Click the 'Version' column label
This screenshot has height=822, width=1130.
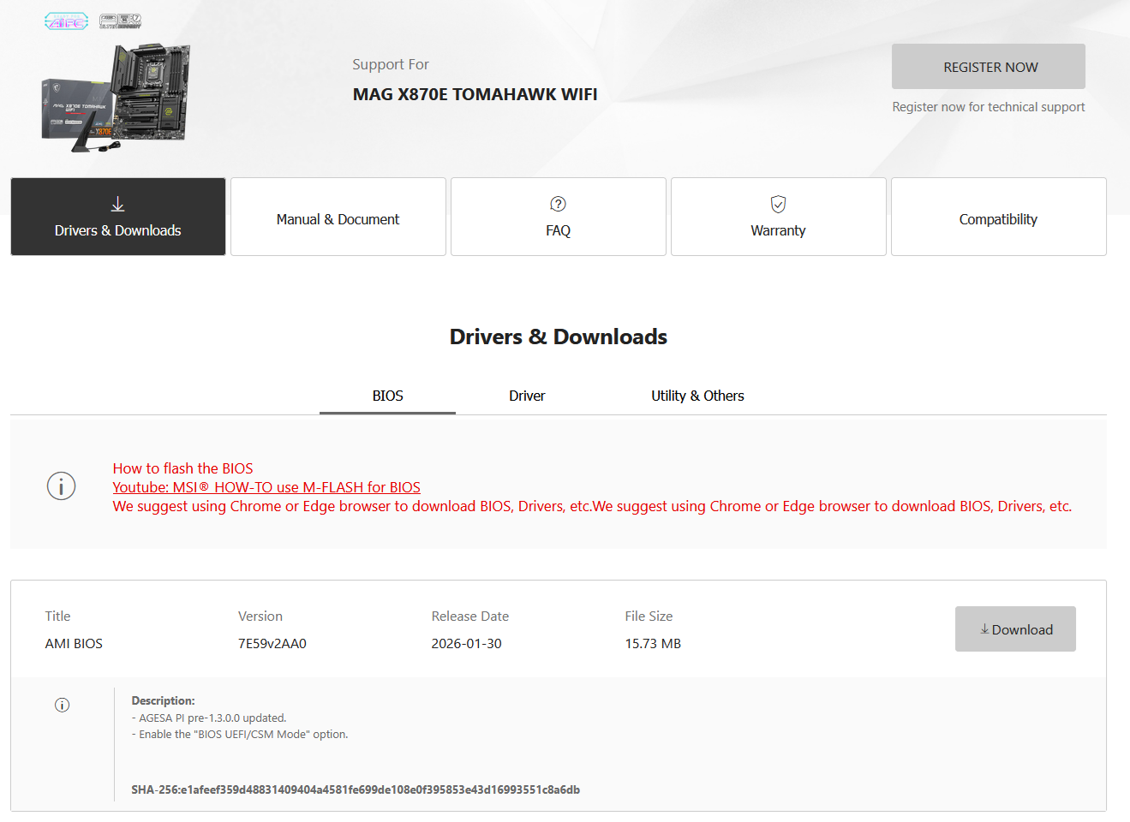click(x=260, y=616)
